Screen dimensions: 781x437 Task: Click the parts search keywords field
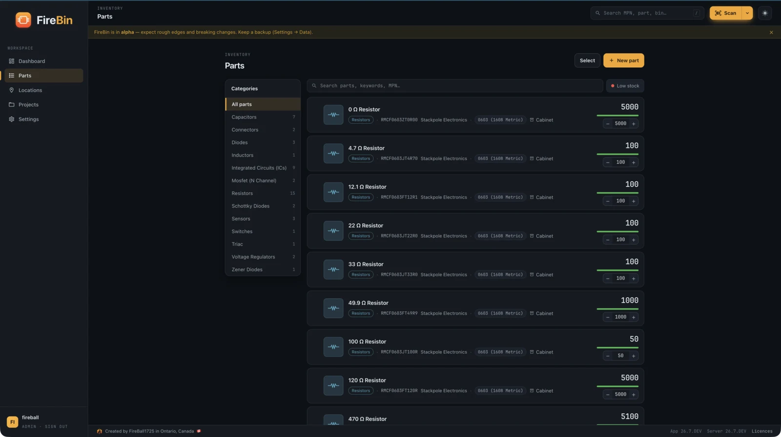pos(455,86)
